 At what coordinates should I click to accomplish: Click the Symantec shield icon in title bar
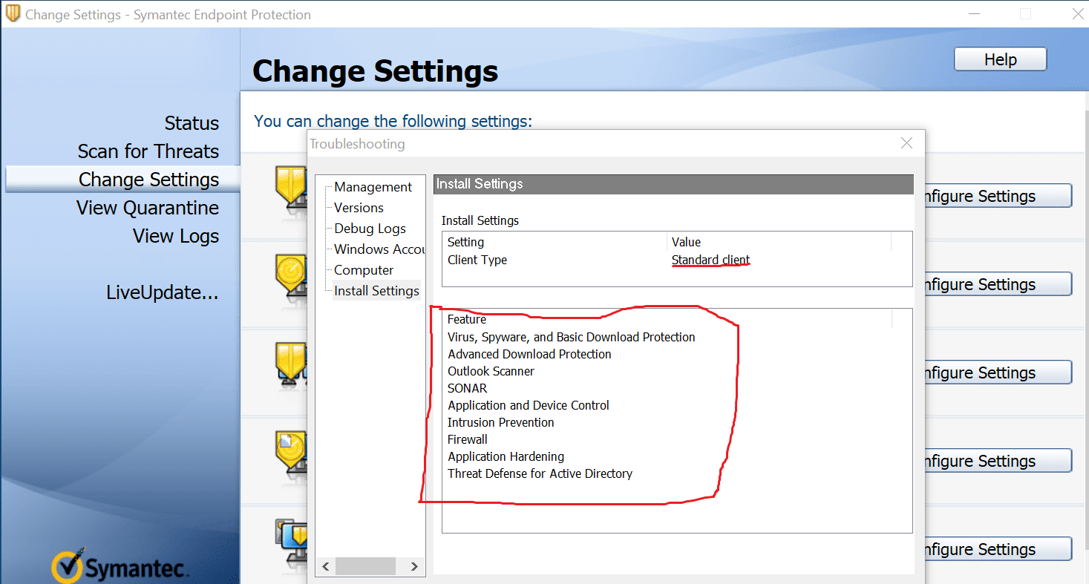pyautogui.click(x=13, y=13)
